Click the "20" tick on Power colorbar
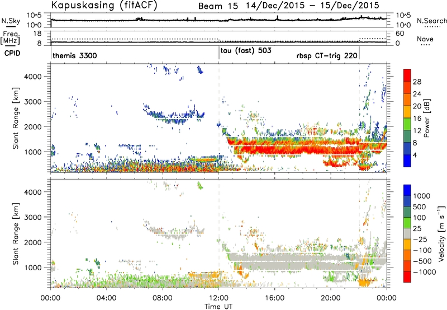The width and height of the screenshot is (447, 310). 417,106
